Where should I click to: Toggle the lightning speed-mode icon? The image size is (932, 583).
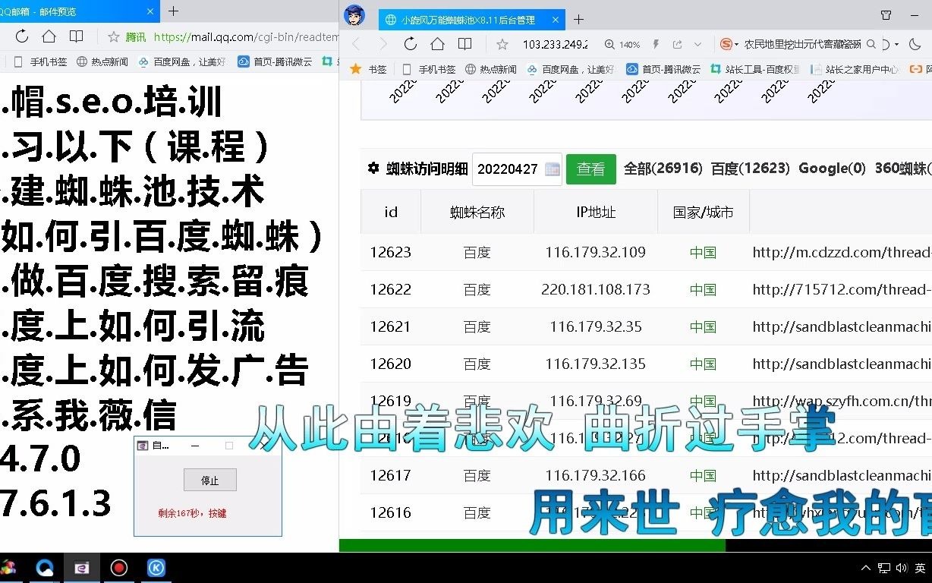click(656, 45)
